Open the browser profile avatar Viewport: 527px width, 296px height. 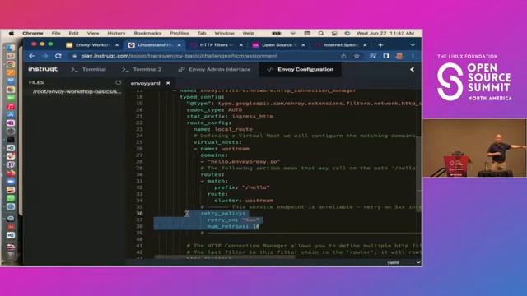coord(399,56)
